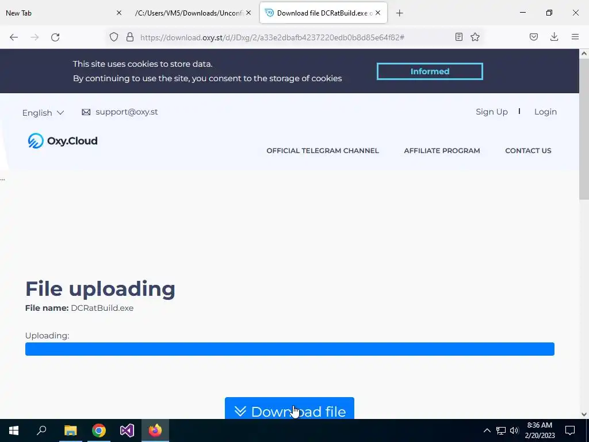Open the network tray icon
Viewport: 589px width, 442px height.
[x=501, y=430]
